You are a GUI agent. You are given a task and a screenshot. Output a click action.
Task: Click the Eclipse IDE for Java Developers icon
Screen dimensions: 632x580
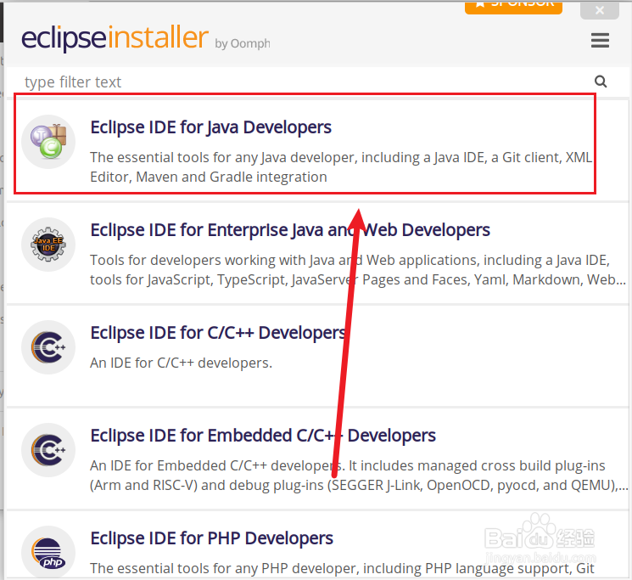pos(48,142)
